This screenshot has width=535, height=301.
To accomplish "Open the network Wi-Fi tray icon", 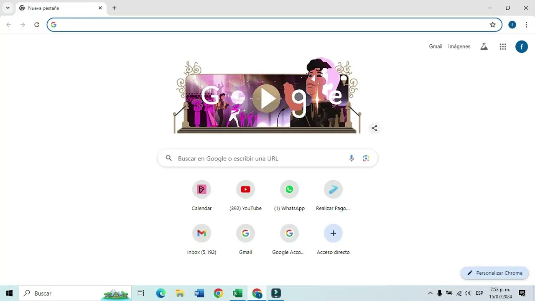I will click(x=459, y=293).
